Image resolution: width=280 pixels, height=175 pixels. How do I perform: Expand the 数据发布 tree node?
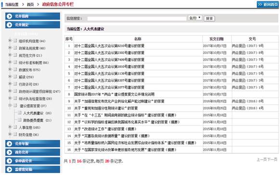tap(10, 69)
